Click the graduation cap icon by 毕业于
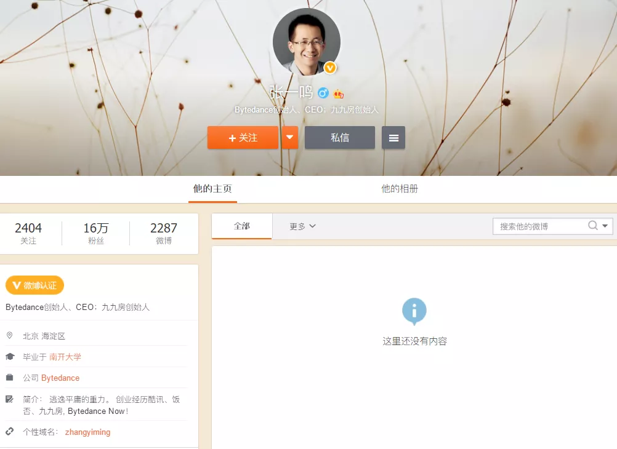The image size is (617, 449). tap(10, 357)
